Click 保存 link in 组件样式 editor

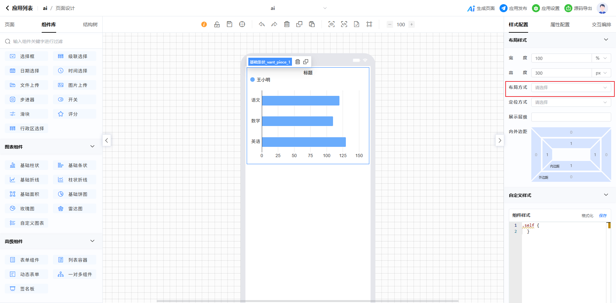click(x=603, y=215)
